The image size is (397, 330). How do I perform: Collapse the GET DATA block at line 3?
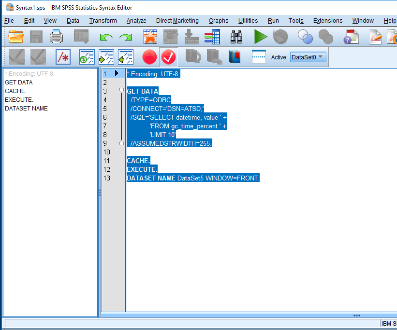(x=121, y=90)
